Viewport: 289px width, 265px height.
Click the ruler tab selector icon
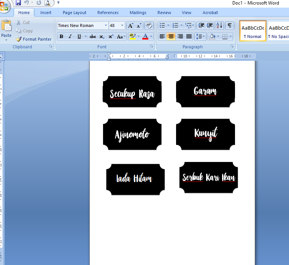pyautogui.click(x=2, y=56)
